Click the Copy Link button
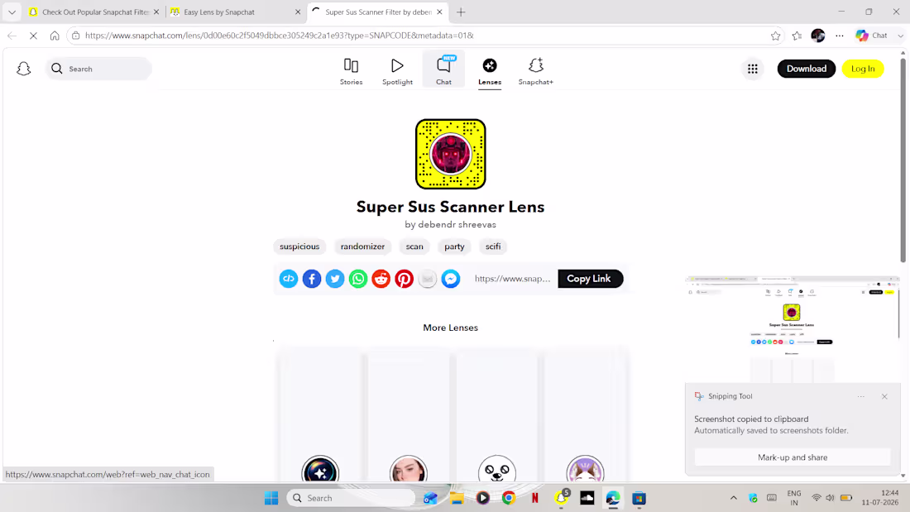 590,279
